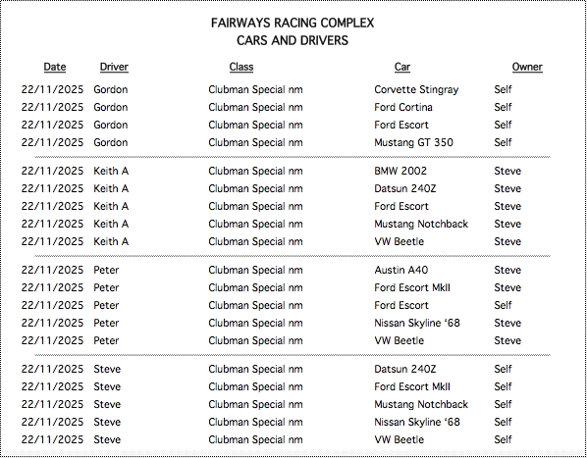The width and height of the screenshot is (587, 458).
Task: Select Steve's Ford Escort MkII entry
Action: point(412,386)
